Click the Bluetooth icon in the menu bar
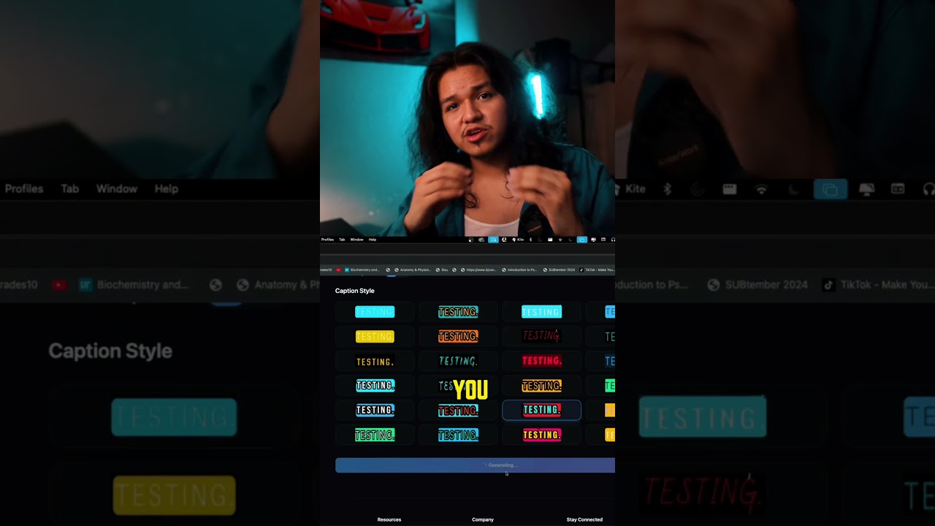The width and height of the screenshot is (935, 526). [530, 240]
